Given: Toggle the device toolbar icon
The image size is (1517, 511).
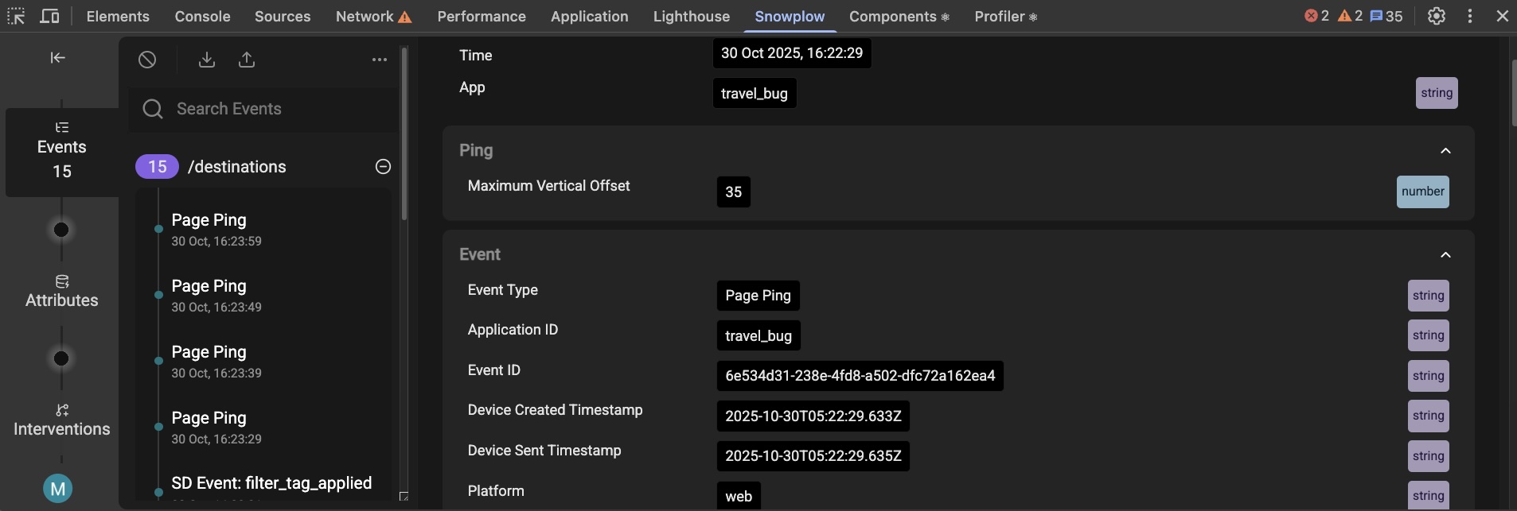Looking at the screenshot, I should 49,16.
